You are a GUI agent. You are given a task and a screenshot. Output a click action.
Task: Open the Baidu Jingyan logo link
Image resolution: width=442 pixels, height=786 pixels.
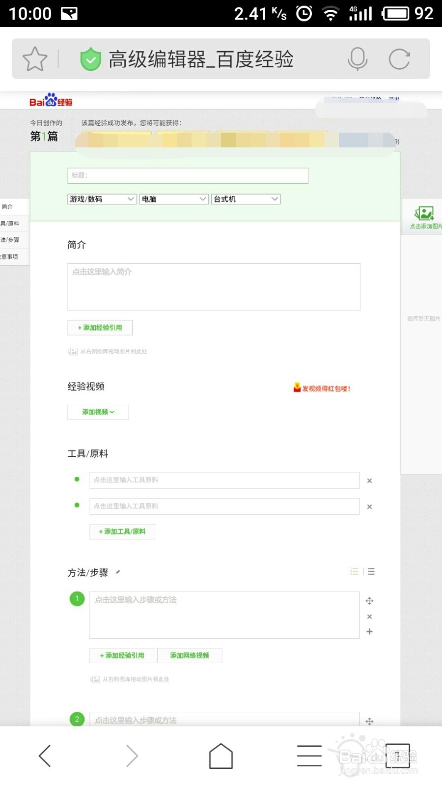pos(51,100)
